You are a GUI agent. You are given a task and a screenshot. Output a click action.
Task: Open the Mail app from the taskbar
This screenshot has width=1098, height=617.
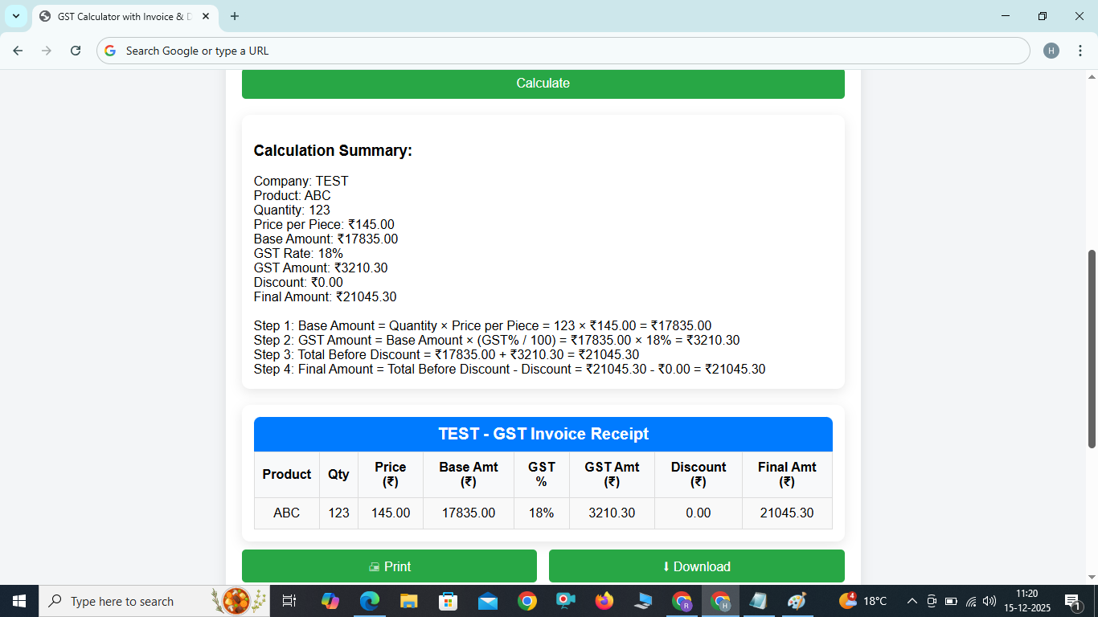tap(487, 601)
